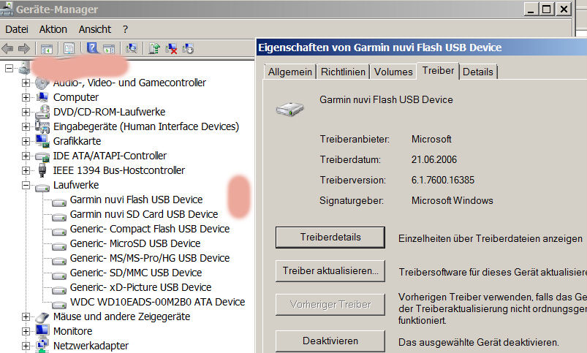
Task: Click the Forward arrow in the toolbar
Action: click(24, 48)
